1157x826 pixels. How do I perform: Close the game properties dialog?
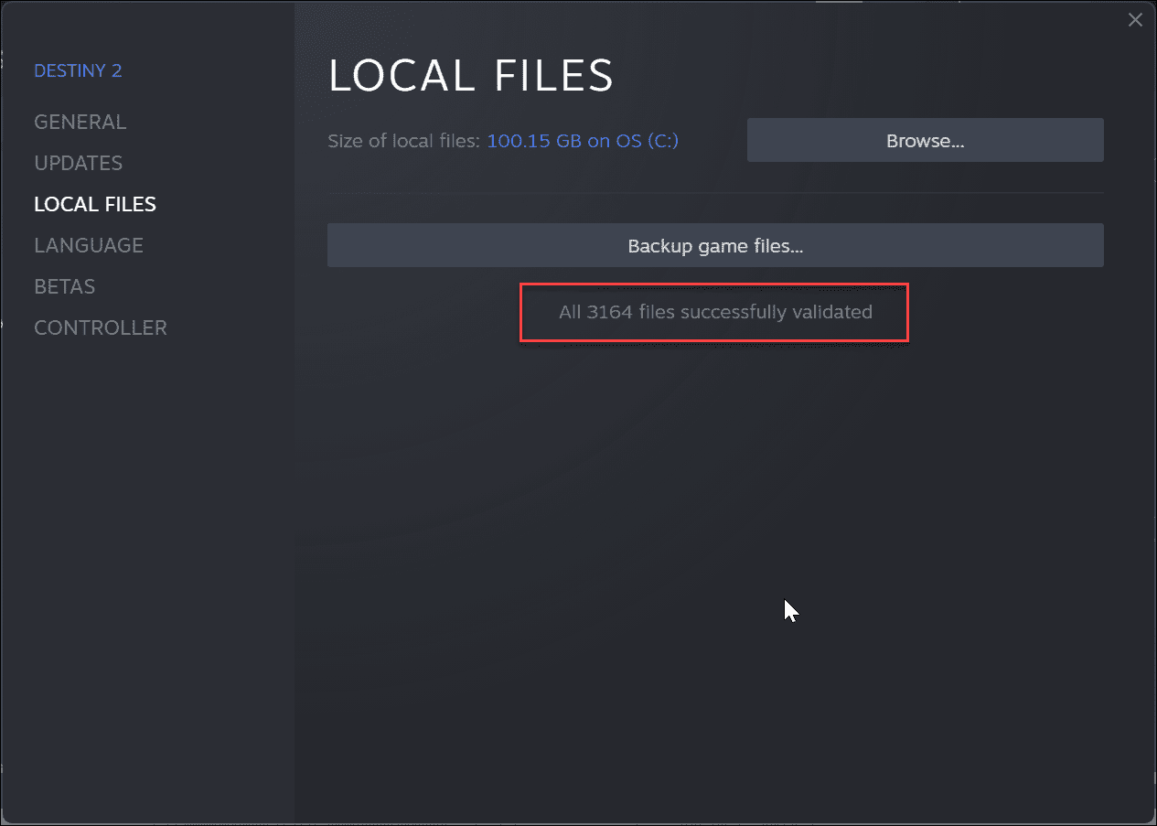1135,19
